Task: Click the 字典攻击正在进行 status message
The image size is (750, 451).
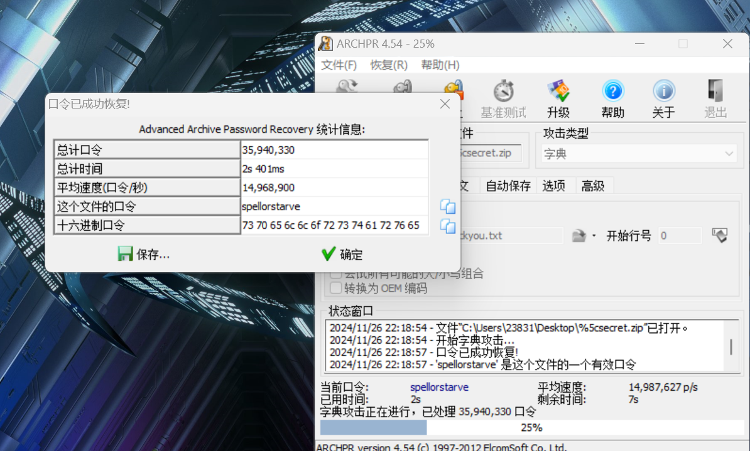Action: (428, 411)
